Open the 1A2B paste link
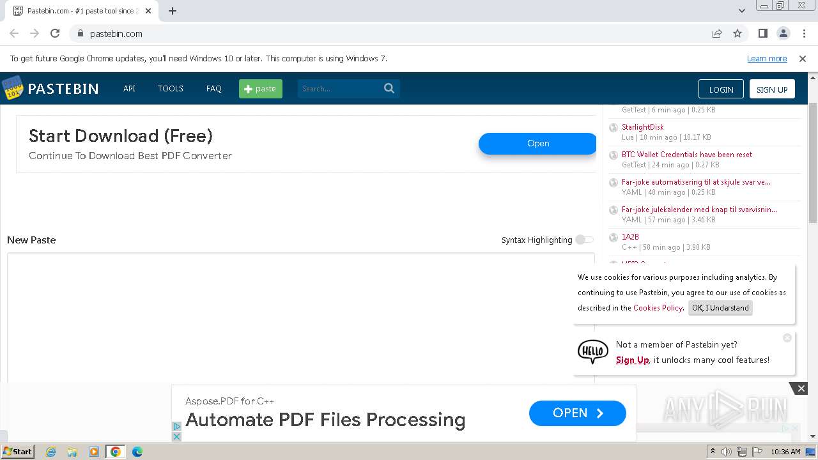The width and height of the screenshot is (818, 460). pos(630,237)
